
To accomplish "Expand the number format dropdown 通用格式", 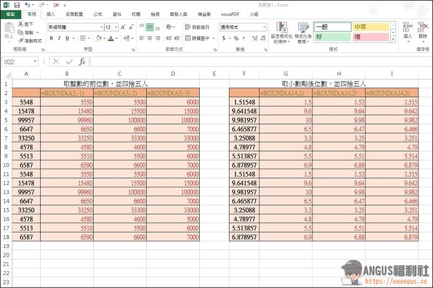I will coord(264,27).
